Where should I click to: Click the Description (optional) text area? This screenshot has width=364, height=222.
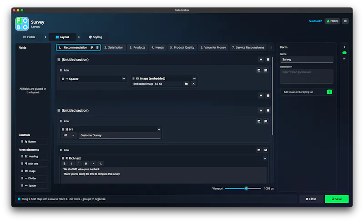(306, 76)
